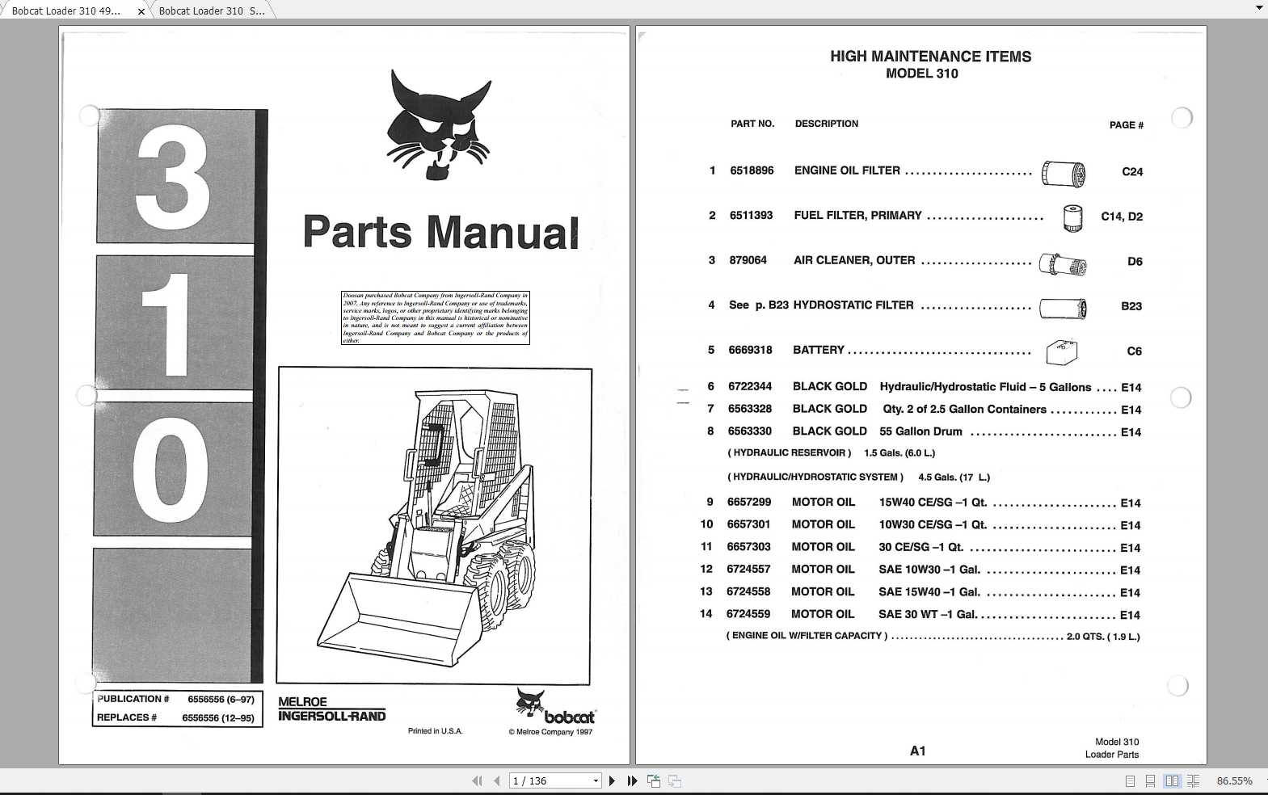Click the 86.55% zoom level

point(1234,781)
